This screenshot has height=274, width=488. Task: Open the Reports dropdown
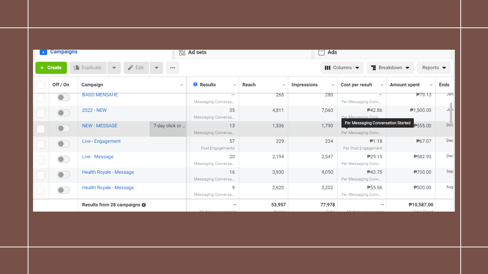[x=434, y=68]
